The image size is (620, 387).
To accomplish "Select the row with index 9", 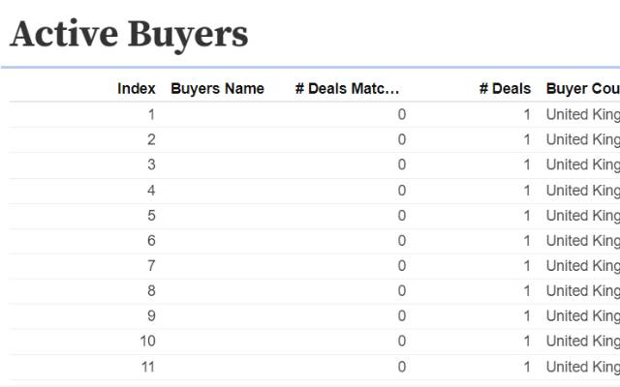I will (151, 315).
